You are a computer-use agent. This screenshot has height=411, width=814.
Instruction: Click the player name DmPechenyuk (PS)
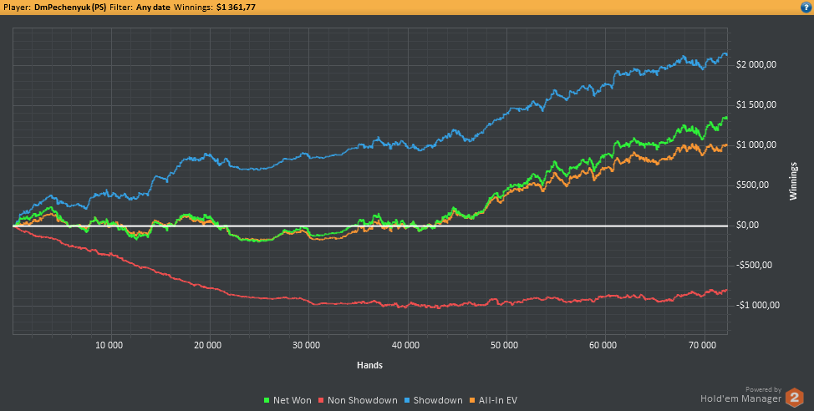(70, 8)
